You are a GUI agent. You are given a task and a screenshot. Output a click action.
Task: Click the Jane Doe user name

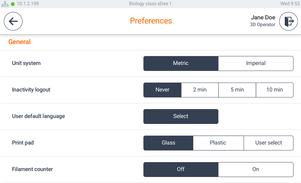pyautogui.click(x=263, y=18)
